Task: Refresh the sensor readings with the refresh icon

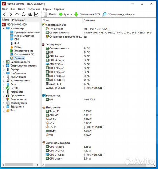Action: click(23, 14)
